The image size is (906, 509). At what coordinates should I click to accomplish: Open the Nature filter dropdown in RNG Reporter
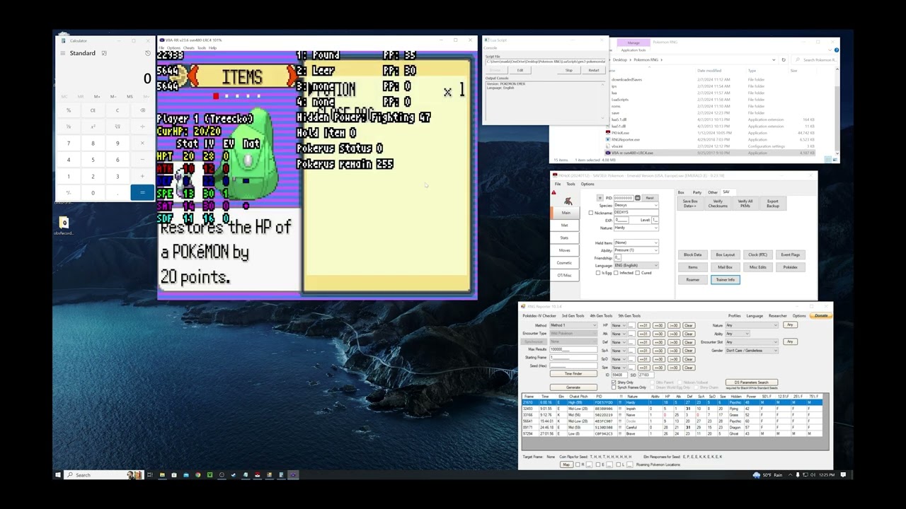[752, 325]
